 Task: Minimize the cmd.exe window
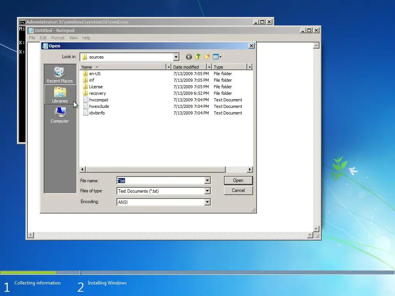tap(256, 22)
